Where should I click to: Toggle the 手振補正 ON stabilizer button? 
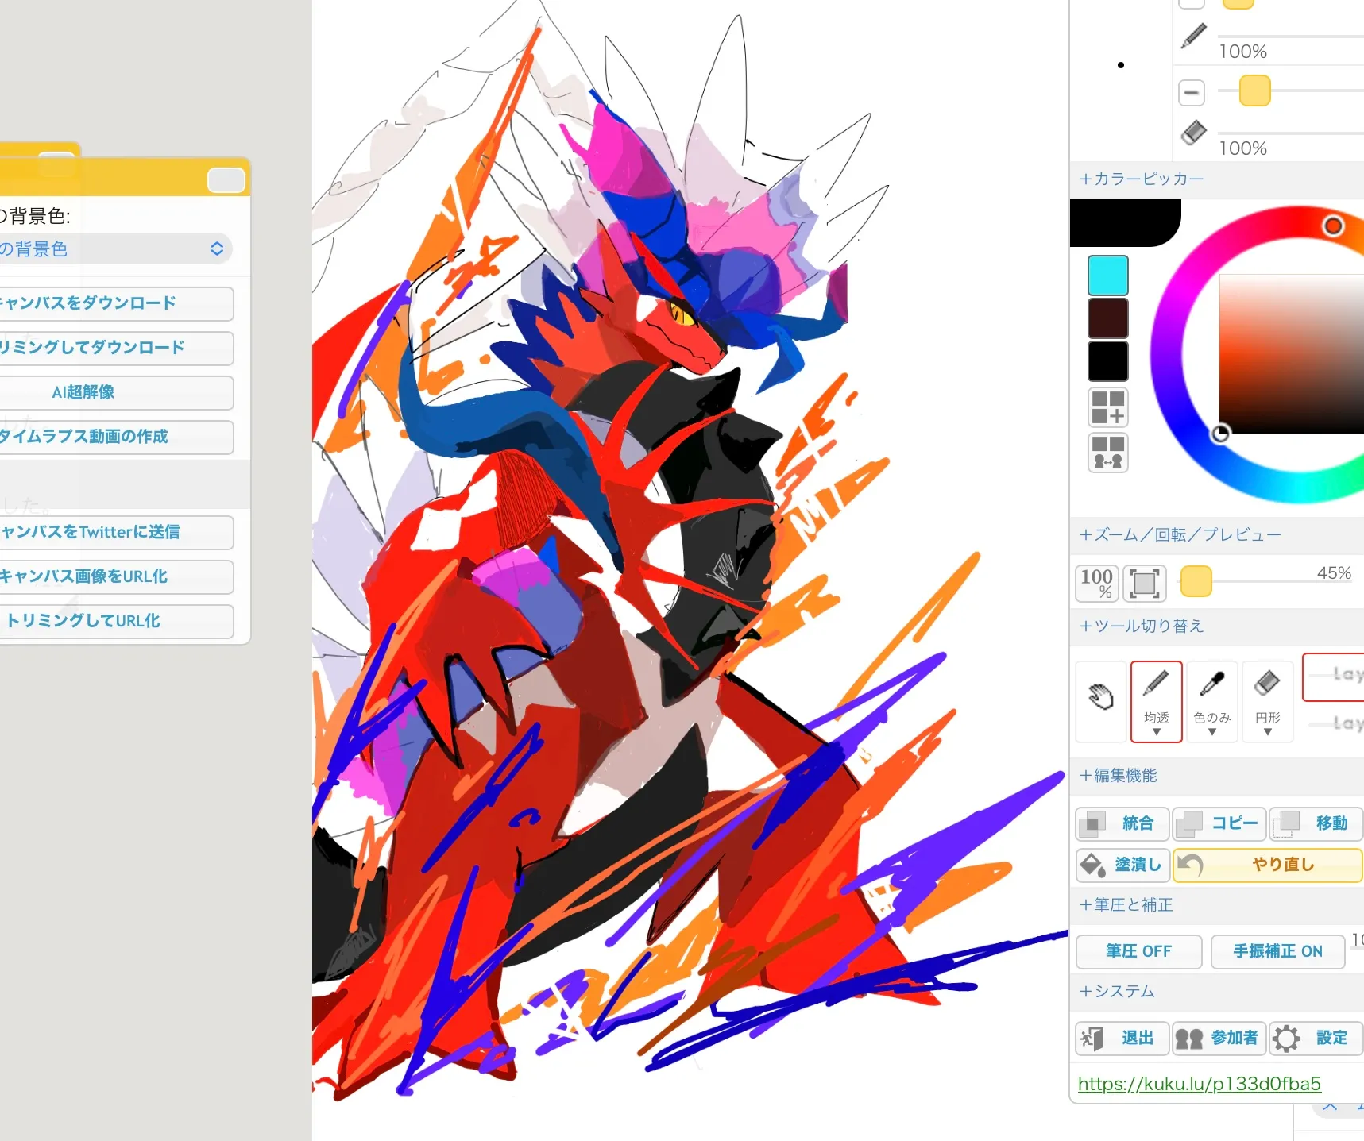tap(1277, 951)
